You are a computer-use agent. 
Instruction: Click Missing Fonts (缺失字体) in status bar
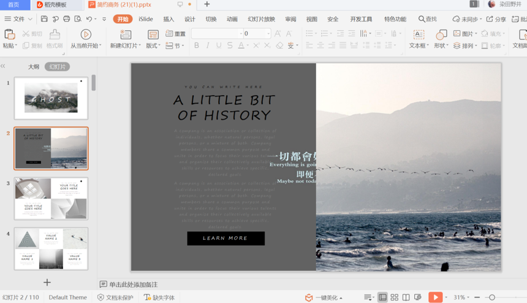pyautogui.click(x=159, y=297)
